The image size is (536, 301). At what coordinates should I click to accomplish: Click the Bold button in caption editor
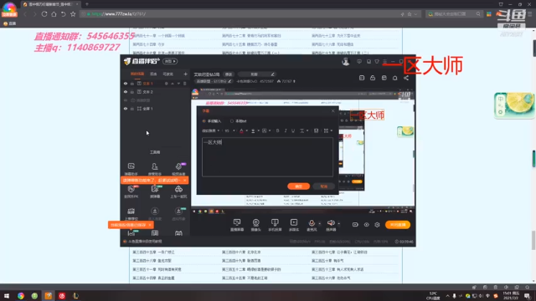click(x=277, y=130)
